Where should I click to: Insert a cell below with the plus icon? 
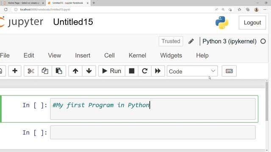pos(15,71)
